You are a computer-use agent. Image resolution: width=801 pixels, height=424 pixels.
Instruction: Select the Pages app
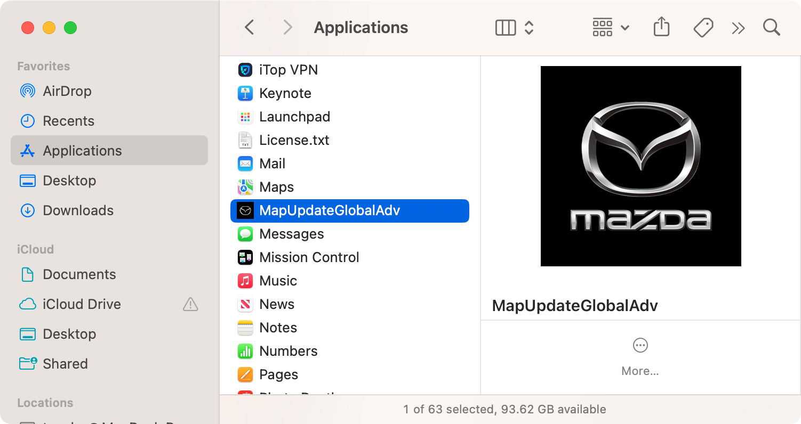350,374
